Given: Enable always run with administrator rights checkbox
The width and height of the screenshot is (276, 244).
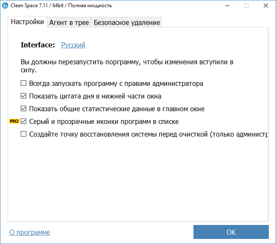Looking at the screenshot, I should tap(24, 83).
